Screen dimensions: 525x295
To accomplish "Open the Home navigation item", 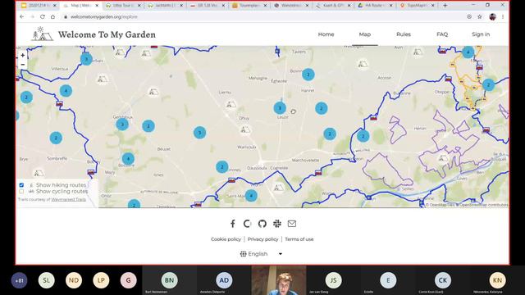I will [x=326, y=34].
